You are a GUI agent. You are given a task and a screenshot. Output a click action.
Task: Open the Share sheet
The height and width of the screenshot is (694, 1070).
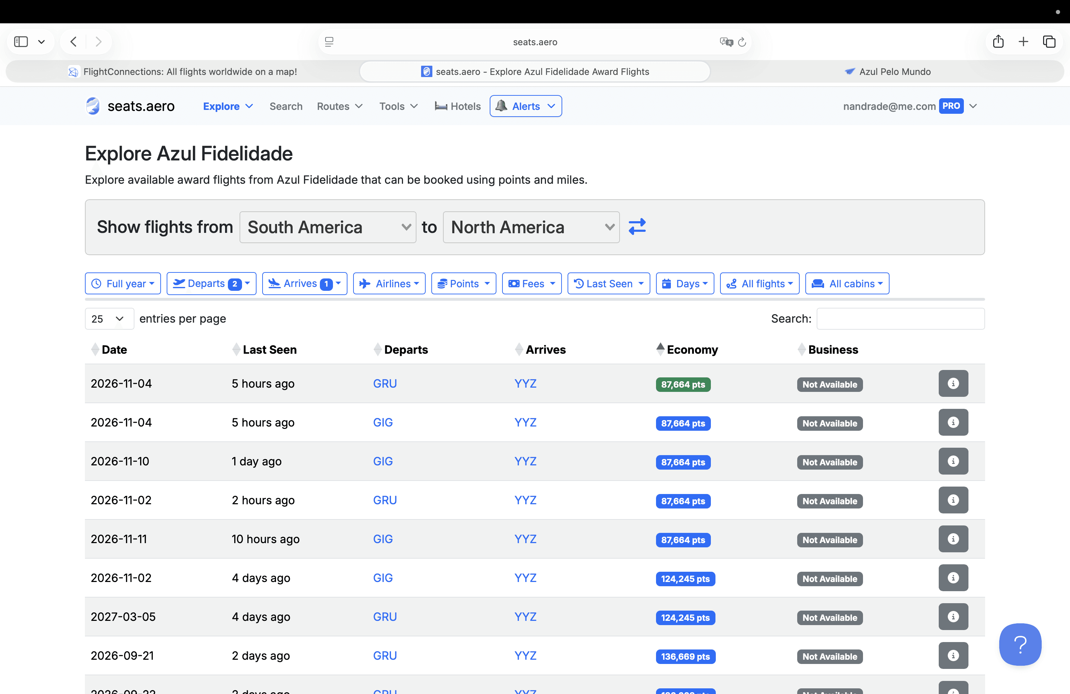click(x=998, y=41)
